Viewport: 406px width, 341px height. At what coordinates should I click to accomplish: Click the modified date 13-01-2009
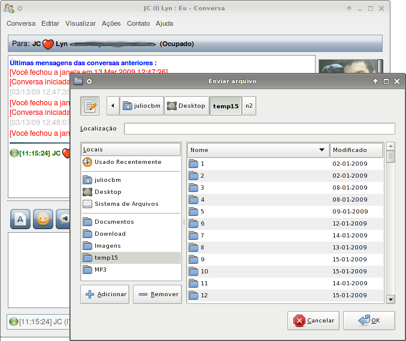(x=350, y=248)
